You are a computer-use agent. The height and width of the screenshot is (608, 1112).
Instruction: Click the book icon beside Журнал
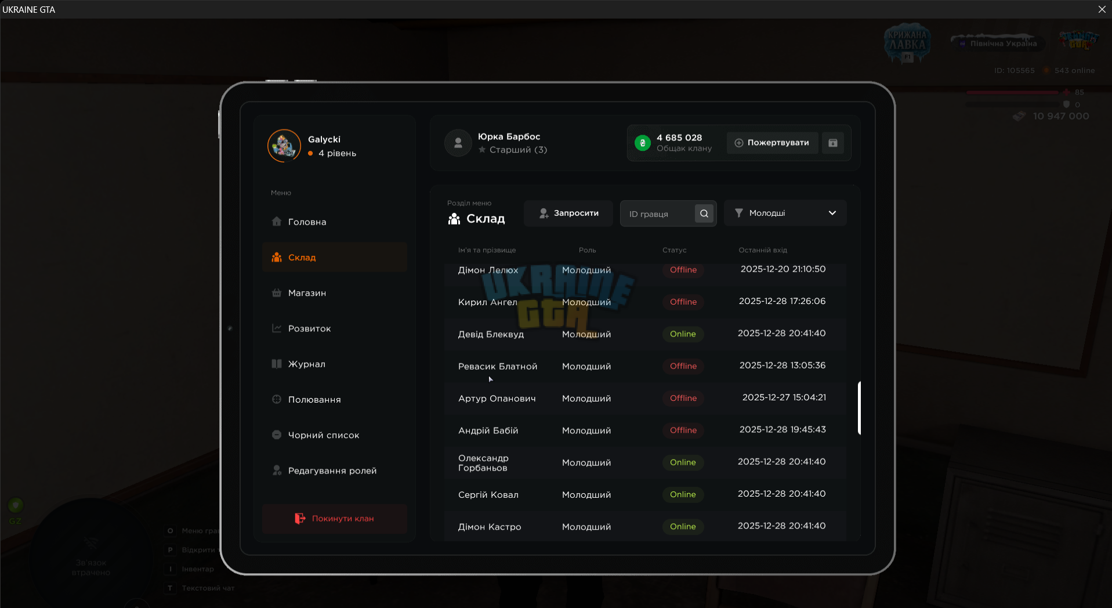pos(277,364)
